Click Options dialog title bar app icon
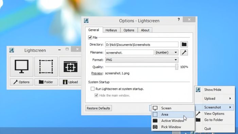 (x=86, y=20)
